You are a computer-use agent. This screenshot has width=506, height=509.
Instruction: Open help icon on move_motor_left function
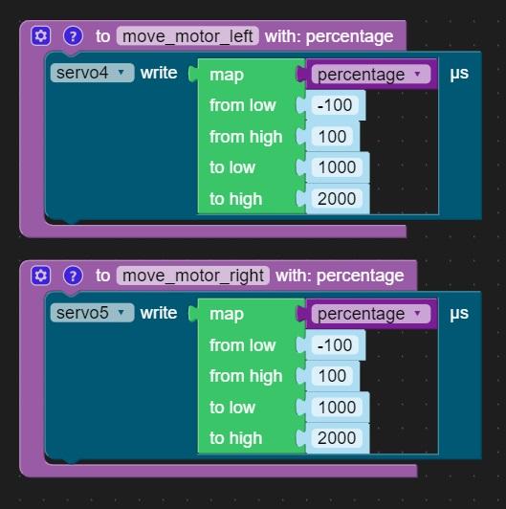click(x=73, y=35)
